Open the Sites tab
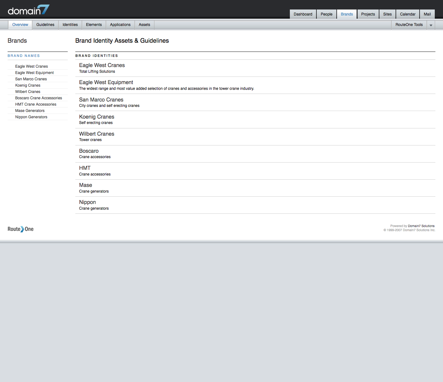The width and height of the screenshot is (443, 382). point(387,14)
